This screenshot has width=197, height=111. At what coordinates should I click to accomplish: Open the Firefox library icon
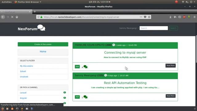point(175,17)
